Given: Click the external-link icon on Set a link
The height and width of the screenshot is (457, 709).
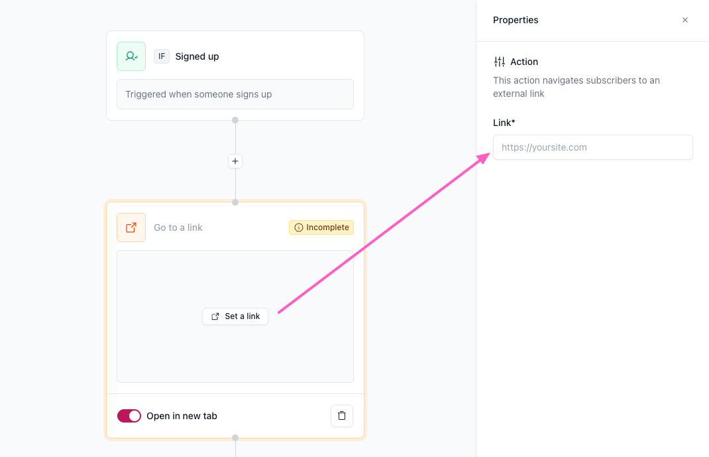Looking at the screenshot, I should (x=215, y=316).
